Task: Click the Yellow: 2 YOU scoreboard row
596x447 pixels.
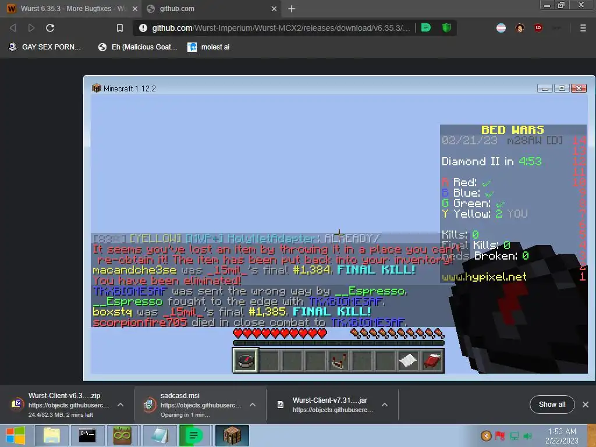Action: tap(485, 214)
